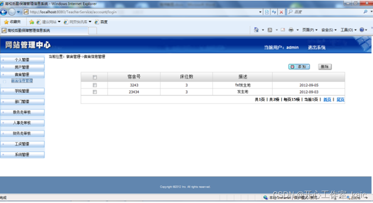The image size is (373, 203).
Task: Click the Print printer icon
Action: (x=291, y=30)
